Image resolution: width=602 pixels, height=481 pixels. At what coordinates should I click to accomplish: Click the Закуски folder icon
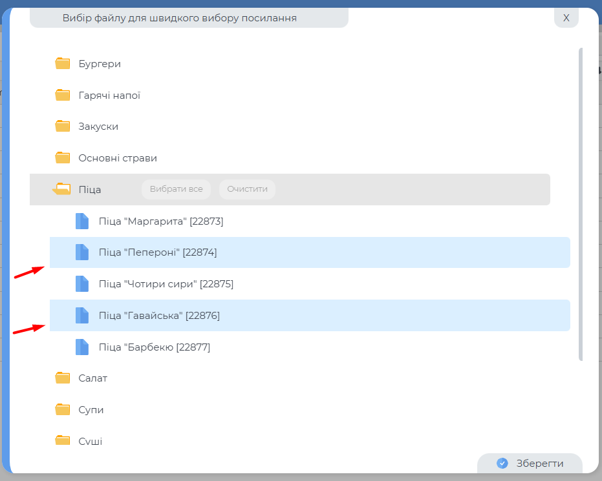tap(63, 126)
